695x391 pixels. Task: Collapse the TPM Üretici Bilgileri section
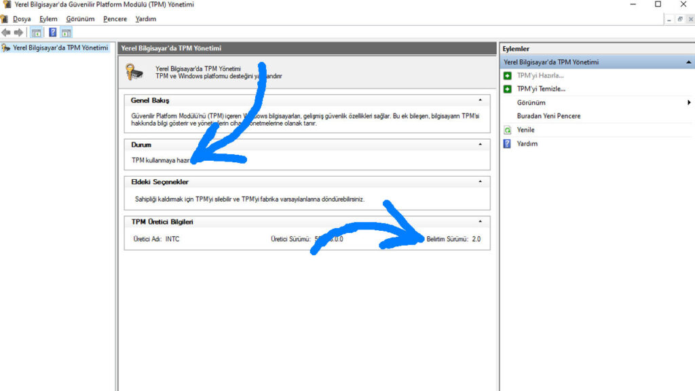pyautogui.click(x=481, y=222)
